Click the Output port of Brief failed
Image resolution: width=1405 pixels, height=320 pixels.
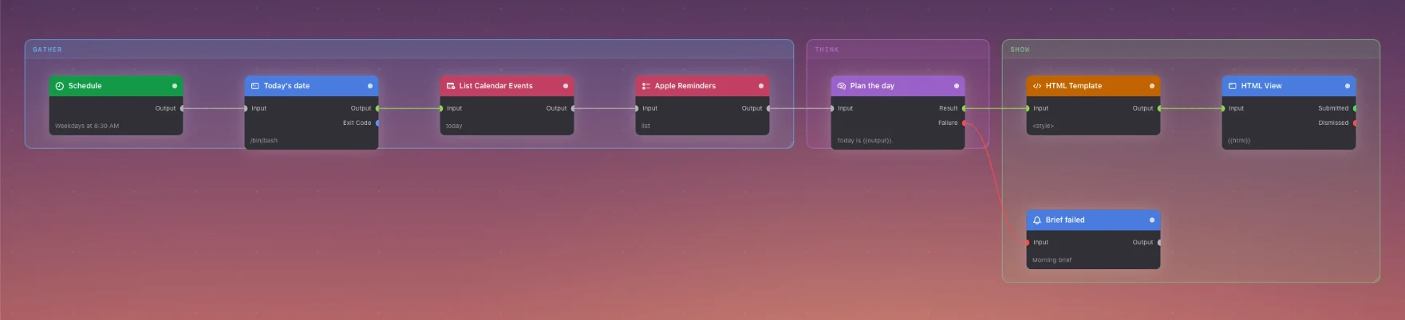(1160, 243)
